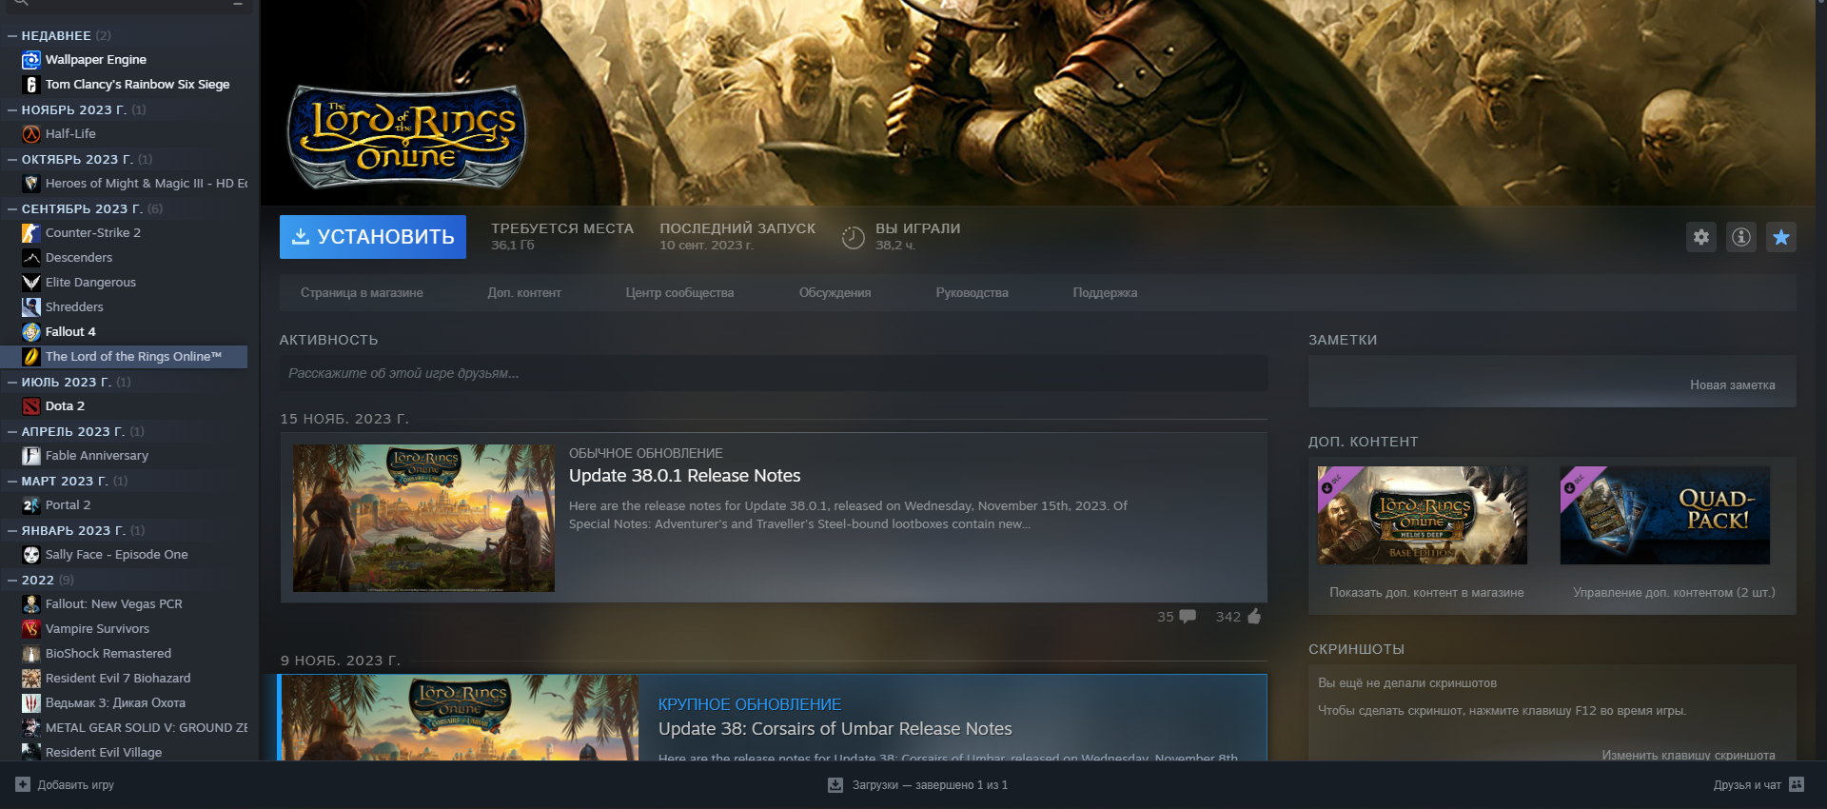Viewport: 1827px width, 809px height.
Task: Click BioShock Remastered game icon
Action: 31,654
